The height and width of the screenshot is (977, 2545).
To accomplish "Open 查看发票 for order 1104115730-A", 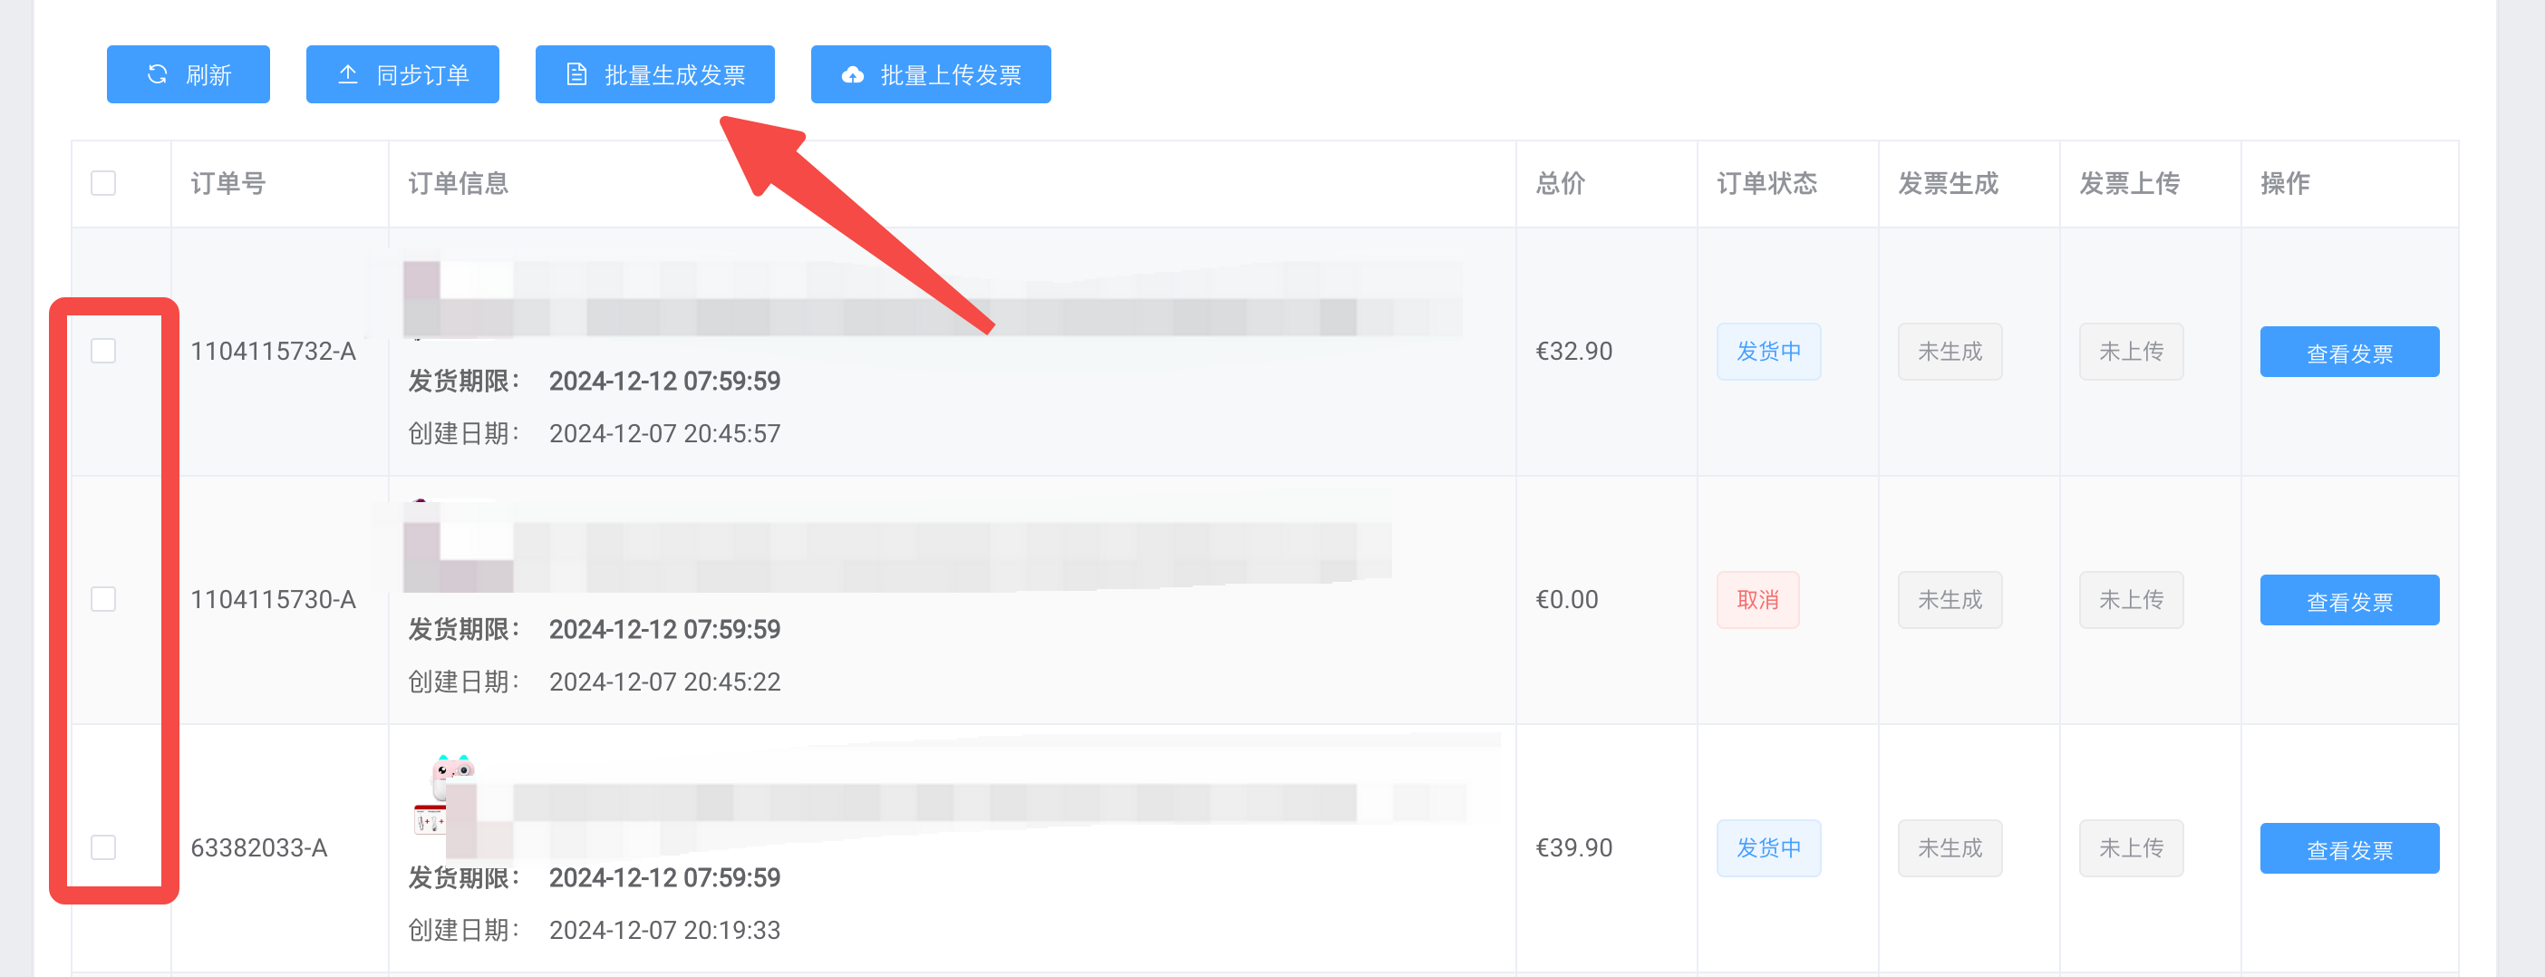I will (2348, 601).
